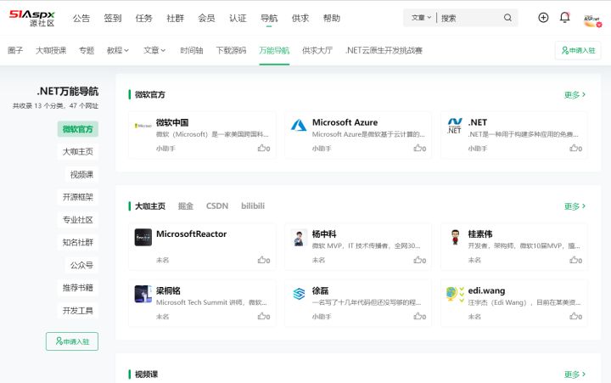Open the 签到 top menu
611x383 pixels.
[113, 19]
